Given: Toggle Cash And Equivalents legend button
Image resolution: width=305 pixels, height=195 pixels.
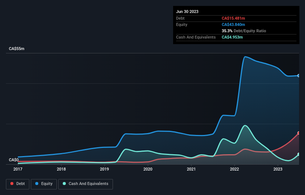Looking at the screenshot, I should click(85, 184).
